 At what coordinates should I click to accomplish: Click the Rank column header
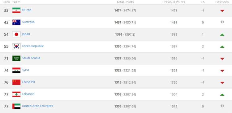coord(6,2)
